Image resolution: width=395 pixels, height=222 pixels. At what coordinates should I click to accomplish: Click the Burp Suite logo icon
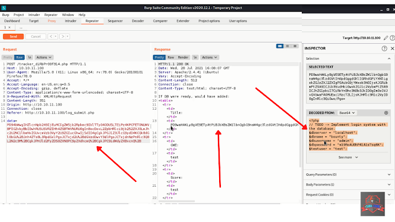pyautogui.click(x=4, y=8)
